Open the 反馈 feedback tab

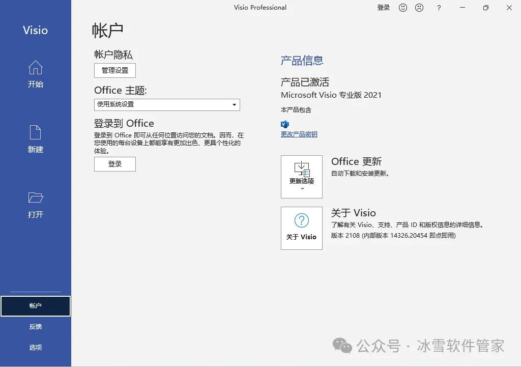36,327
